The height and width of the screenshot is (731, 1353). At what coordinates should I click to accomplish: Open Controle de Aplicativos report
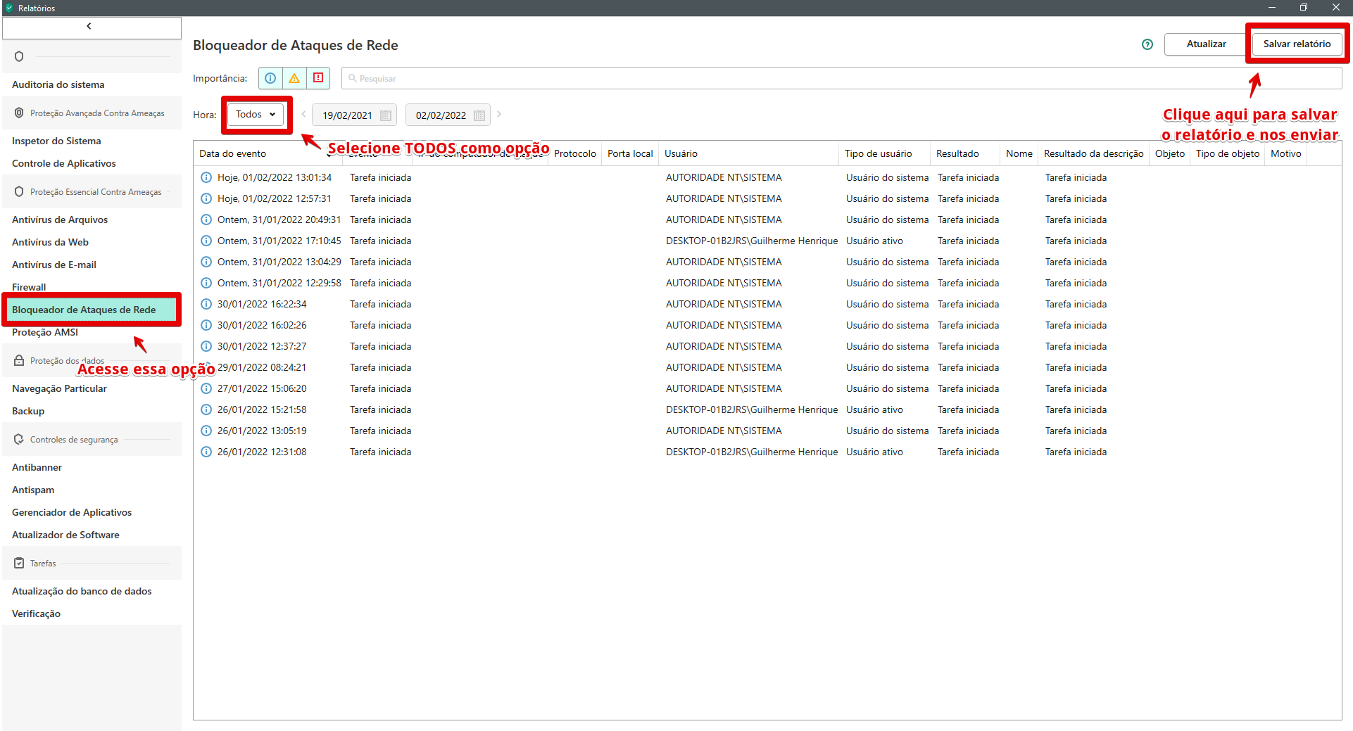(x=64, y=163)
